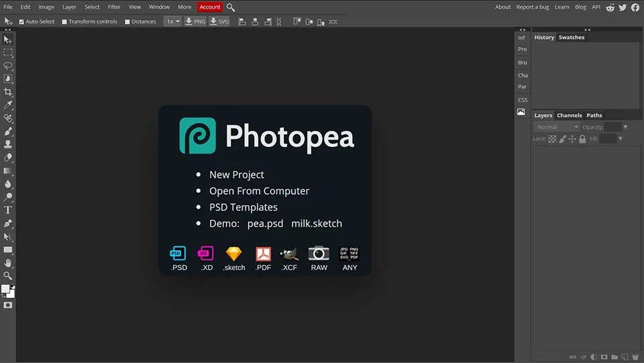This screenshot has width=644, height=363.
Task: Click the align right edges icon
Action: [268, 21]
